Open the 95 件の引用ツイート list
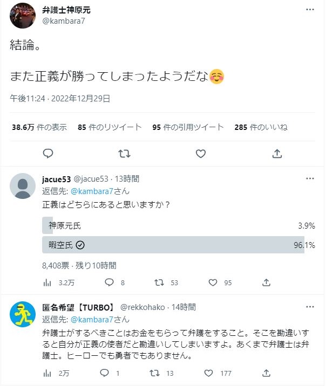 [188, 127]
